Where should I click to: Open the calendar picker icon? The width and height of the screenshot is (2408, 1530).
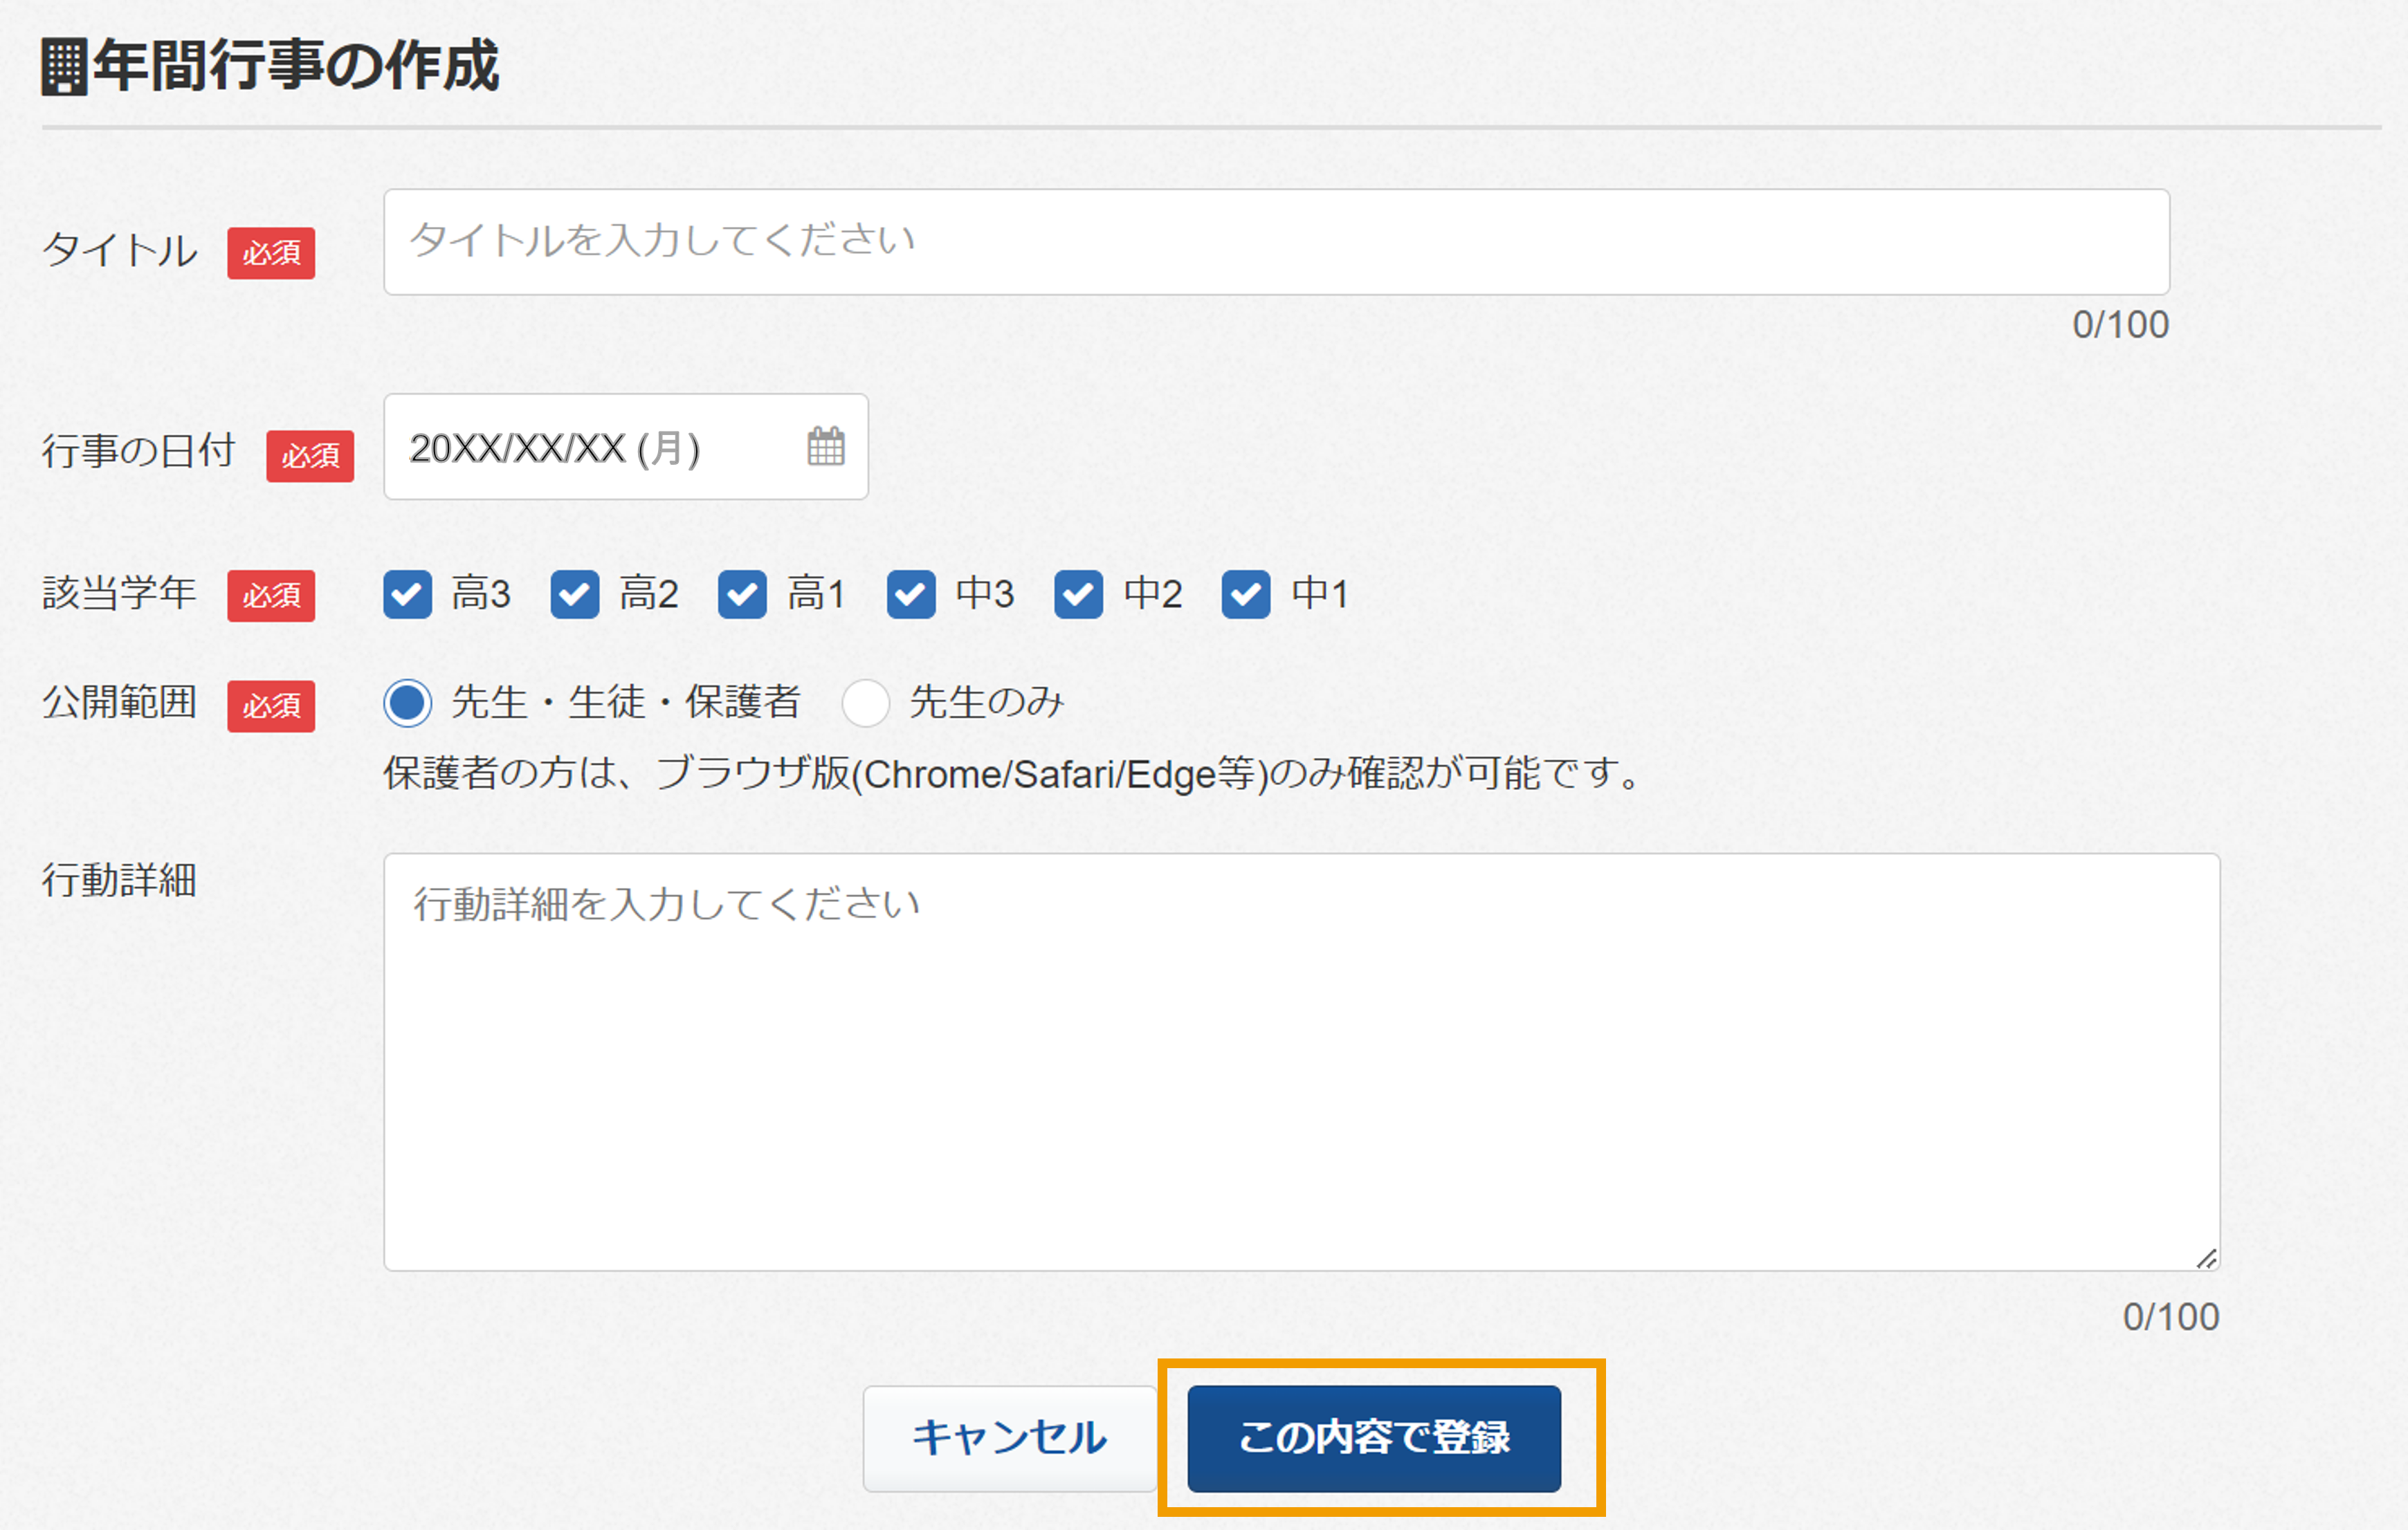[x=826, y=445]
